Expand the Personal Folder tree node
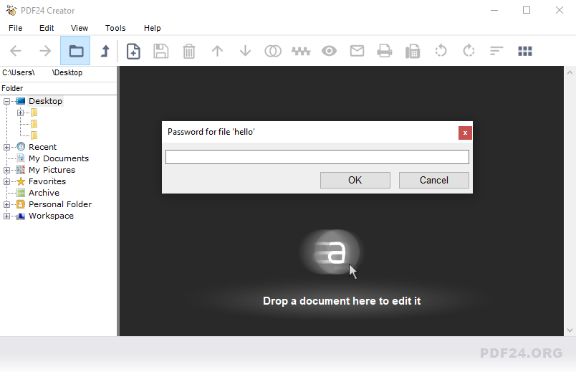Viewport: 576px width, 372px height. click(x=6, y=204)
